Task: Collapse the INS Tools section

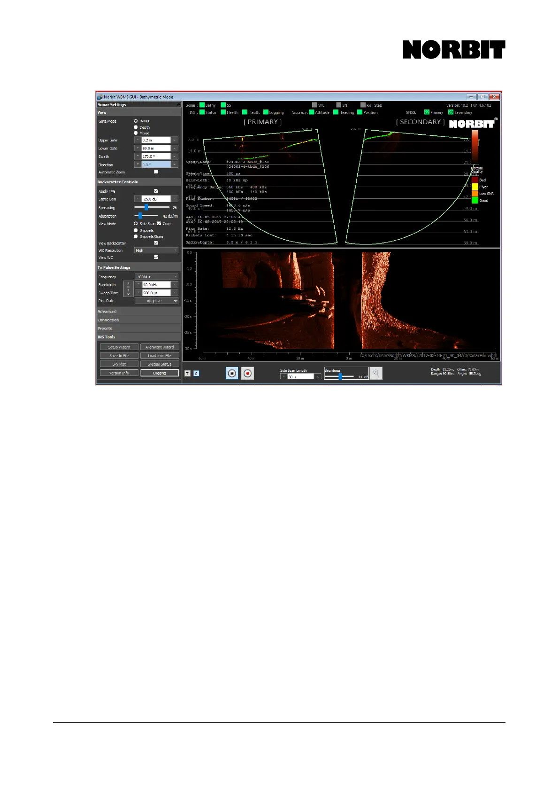Action: [138, 337]
